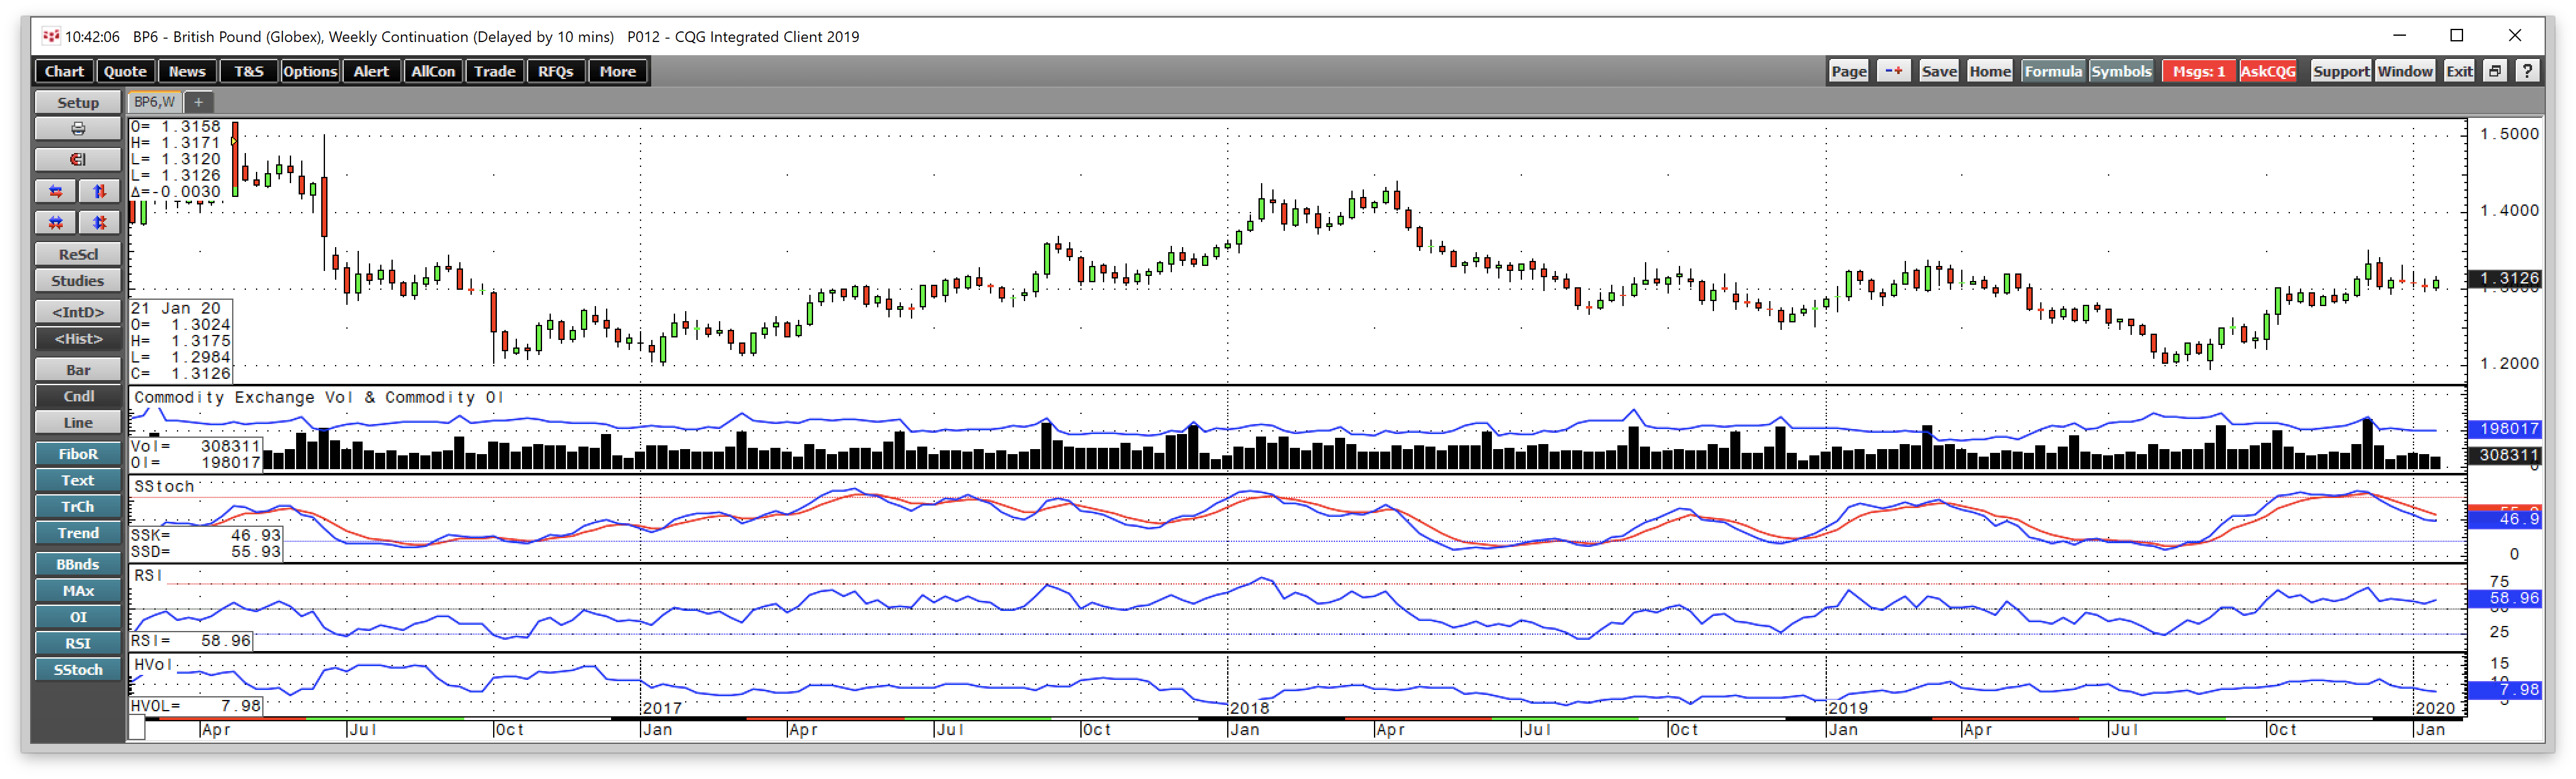
Task: Select Cndl candlestick chart type
Action: [x=78, y=397]
